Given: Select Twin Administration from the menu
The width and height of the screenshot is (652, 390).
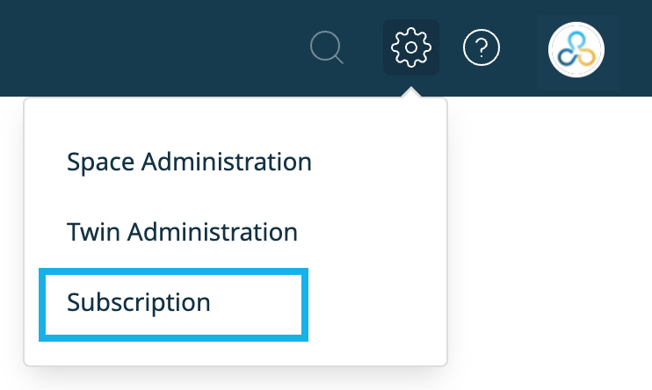Looking at the screenshot, I should click(x=182, y=232).
